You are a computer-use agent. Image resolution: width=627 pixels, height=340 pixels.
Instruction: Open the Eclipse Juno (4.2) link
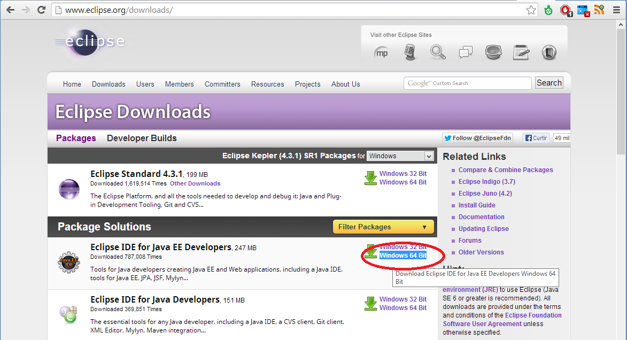click(485, 193)
